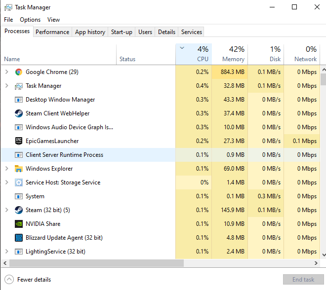Click the Windows Explorer folder icon
Image resolution: width=326 pixels, height=290 pixels.
click(19, 169)
